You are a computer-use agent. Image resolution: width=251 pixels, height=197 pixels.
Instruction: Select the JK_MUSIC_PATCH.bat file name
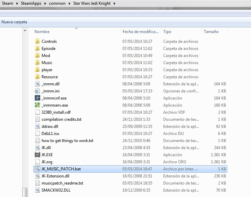point(61,169)
